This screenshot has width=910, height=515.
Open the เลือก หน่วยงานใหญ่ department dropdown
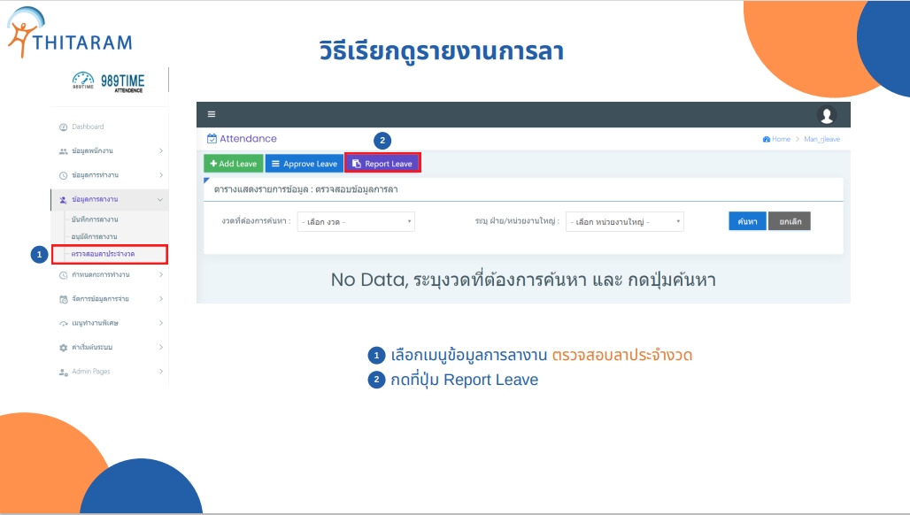pos(624,222)
